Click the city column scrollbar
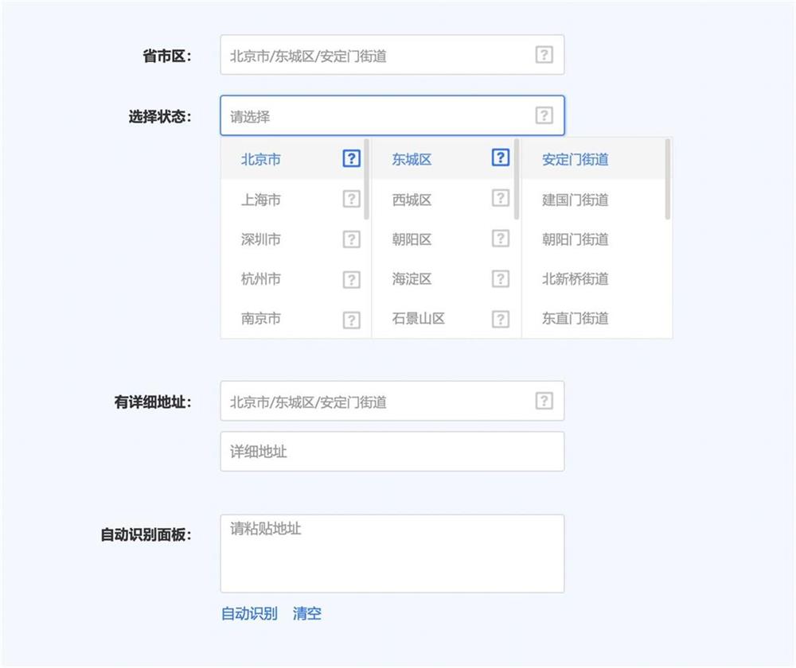The image size is (796, 668). tap(366, 180)
